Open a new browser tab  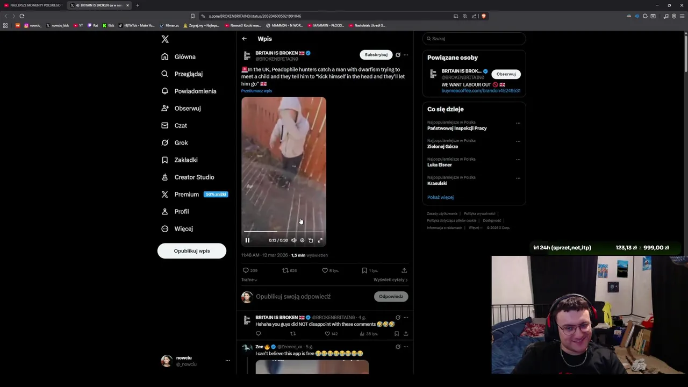[137, 5]
